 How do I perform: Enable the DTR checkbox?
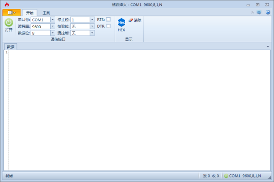[x=108, y=26]
